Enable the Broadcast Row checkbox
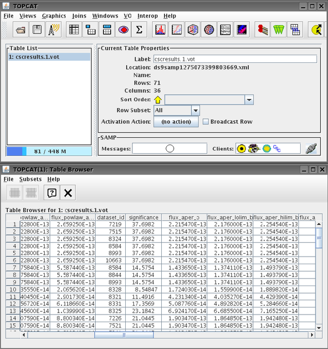Image resolution: width=328 pixels, height=349 pixels. pyautogui.click(x=206, y=122)
